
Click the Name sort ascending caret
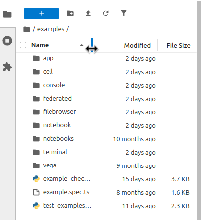[x=82, y=45]
